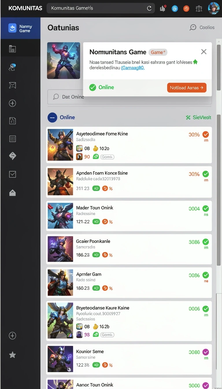Click 0004 value in Mader Toun row
The height and width of the screenshot is (389, 222).
pos(194,208)
